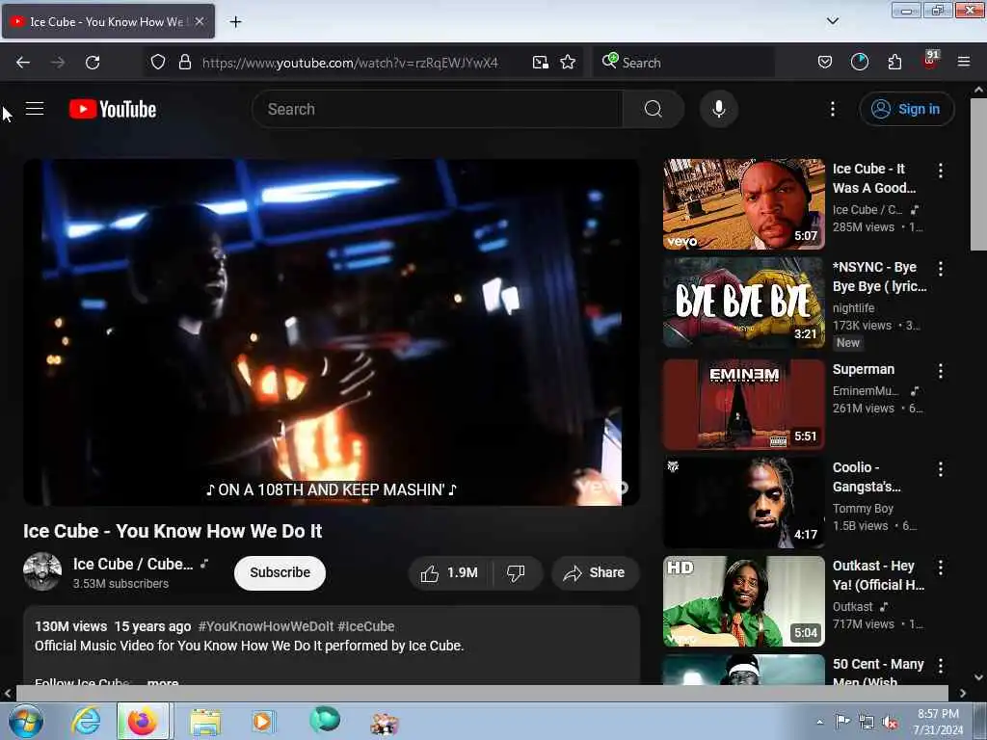The image size is (987, 740).
Task: Share the video
Action: pyautogui.click(x=594, y=572)
